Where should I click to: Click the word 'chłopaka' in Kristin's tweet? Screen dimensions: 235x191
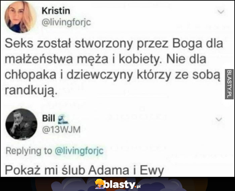(31, 75)
